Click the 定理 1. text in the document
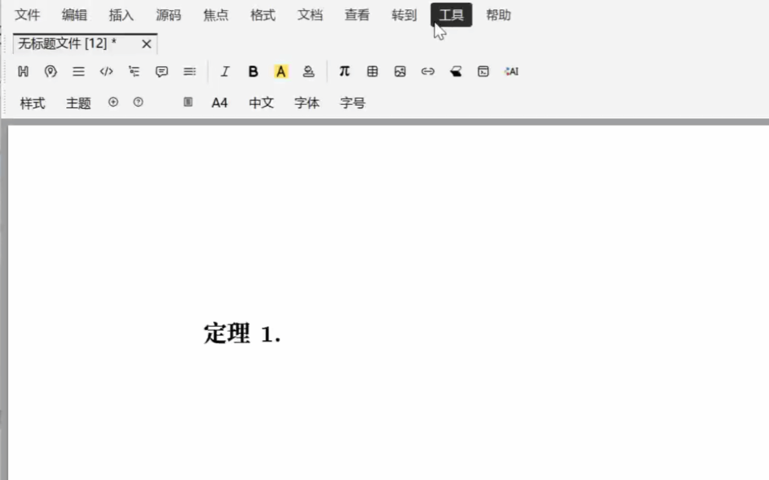The width and height of the screenshot is (769, 480). (x=242, y=334)
